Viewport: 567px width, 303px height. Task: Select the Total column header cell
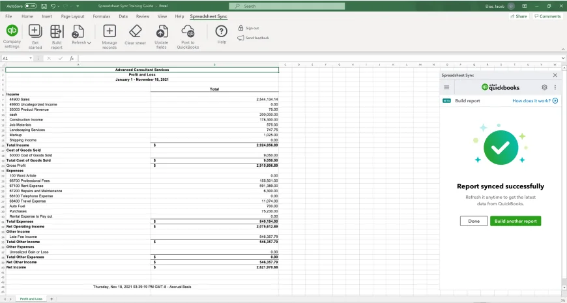pyautogui.click(x=214, y=89)
